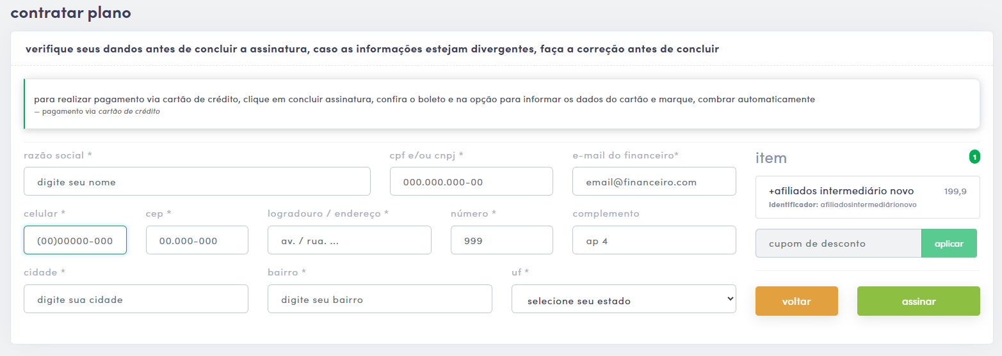Click the celular phone field
This screenshot has width=1002, height=356.
75,240
